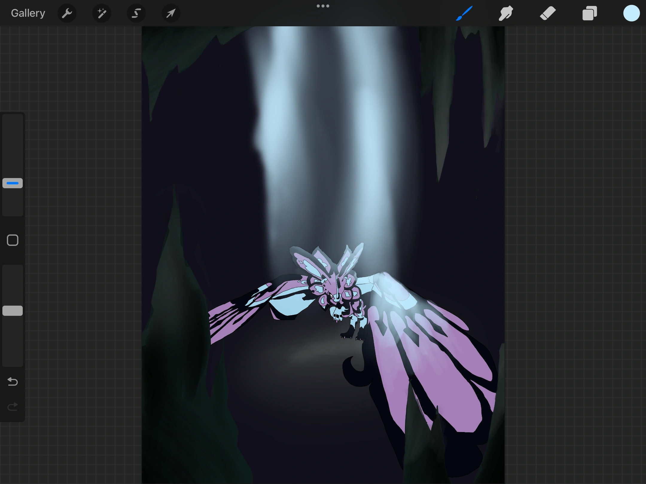Adjust the brush opacity slider
The image size is (646, 484).
12,311
